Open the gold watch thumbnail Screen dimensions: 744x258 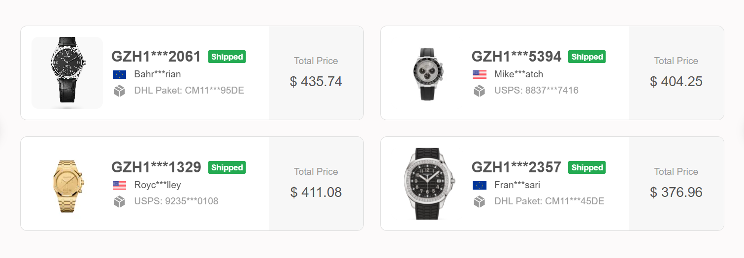click(68, 184)
